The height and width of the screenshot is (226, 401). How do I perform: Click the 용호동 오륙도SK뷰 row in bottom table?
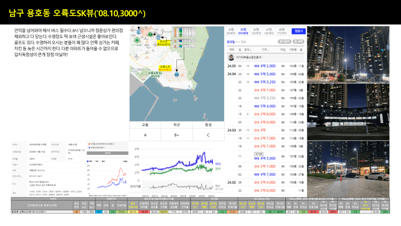pos(200,212)
